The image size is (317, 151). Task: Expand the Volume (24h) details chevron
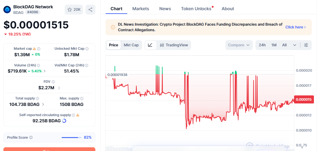pos(45,71)
